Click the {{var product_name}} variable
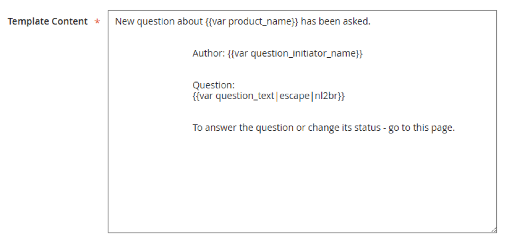The image size is (517, 251). 252,22
